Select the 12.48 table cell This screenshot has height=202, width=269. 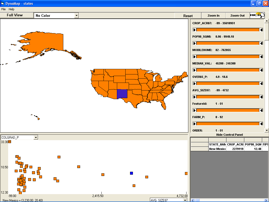[253, 149]
